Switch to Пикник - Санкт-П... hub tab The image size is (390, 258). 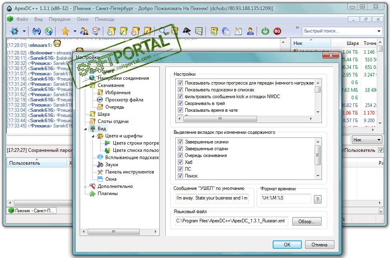32,210
